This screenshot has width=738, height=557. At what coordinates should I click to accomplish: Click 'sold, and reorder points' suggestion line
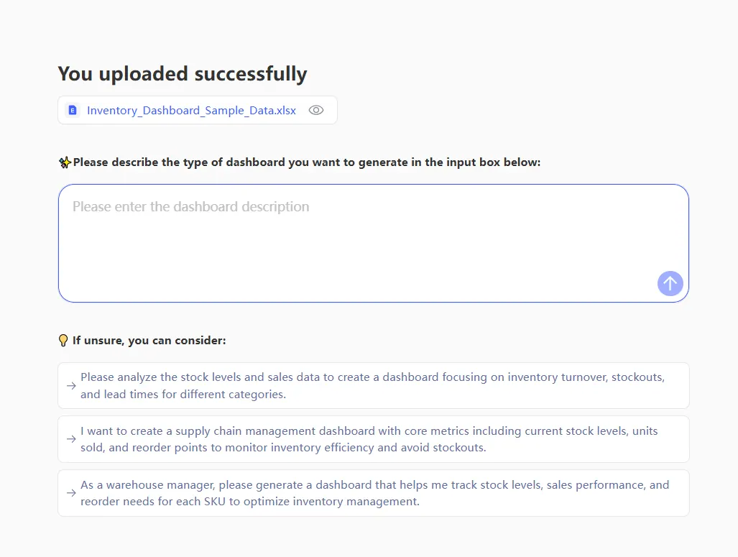click(283, 447)
